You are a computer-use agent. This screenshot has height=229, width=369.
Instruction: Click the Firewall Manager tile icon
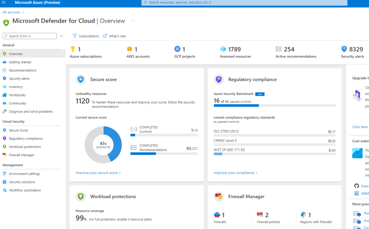click(219, 197)
